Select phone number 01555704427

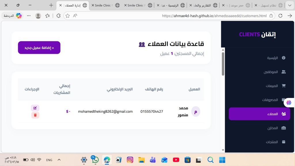[152, 112]
